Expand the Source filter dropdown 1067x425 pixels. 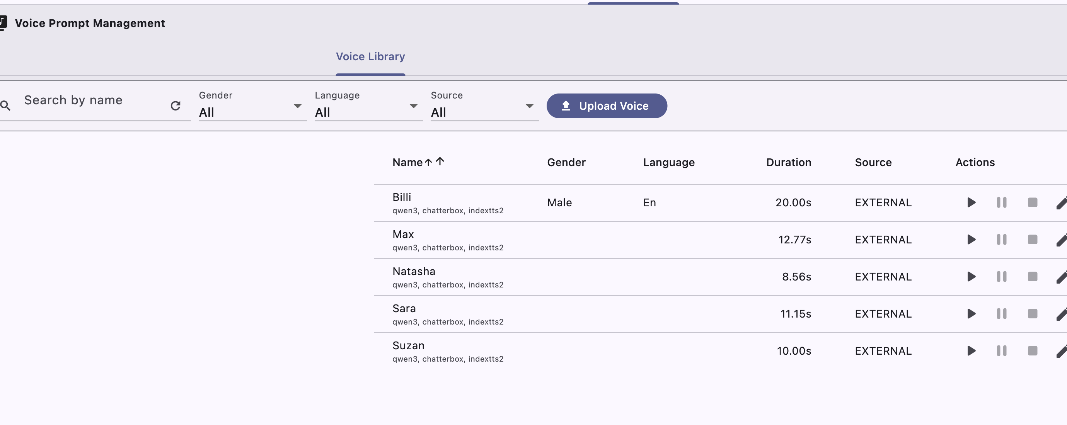pos(529,106)
